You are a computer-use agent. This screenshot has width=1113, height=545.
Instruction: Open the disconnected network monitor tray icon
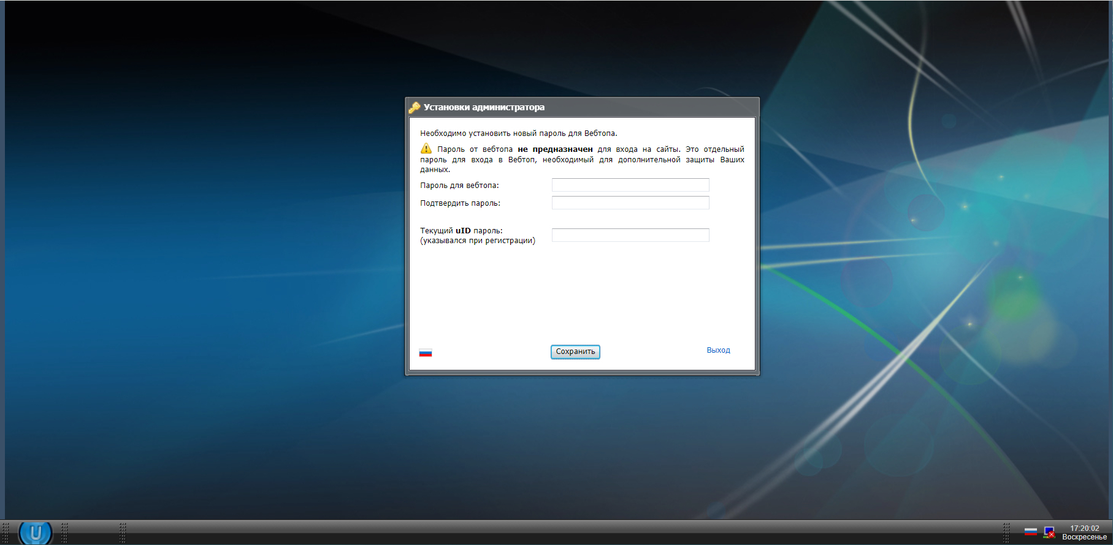point(1049,532)
